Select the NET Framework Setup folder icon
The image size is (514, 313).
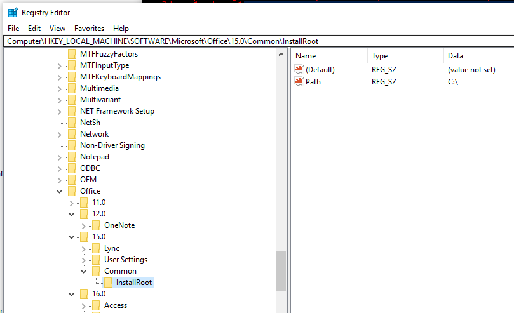72,111
